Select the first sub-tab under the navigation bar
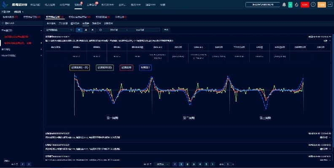 [x=10, y=17]
